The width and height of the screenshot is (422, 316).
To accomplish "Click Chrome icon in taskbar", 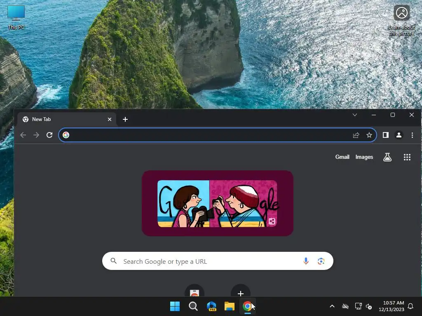I will click(x=247, y=306).
